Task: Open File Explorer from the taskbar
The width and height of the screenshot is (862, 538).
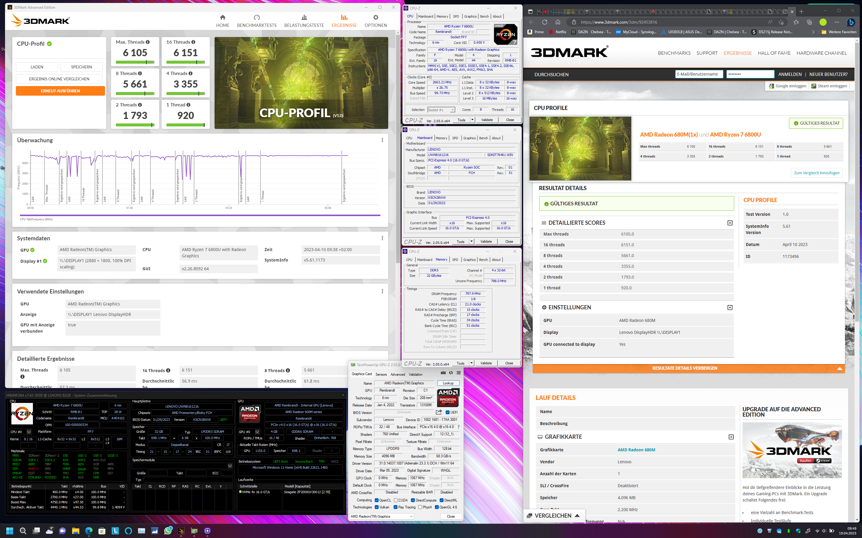Action: coord(75,531)
